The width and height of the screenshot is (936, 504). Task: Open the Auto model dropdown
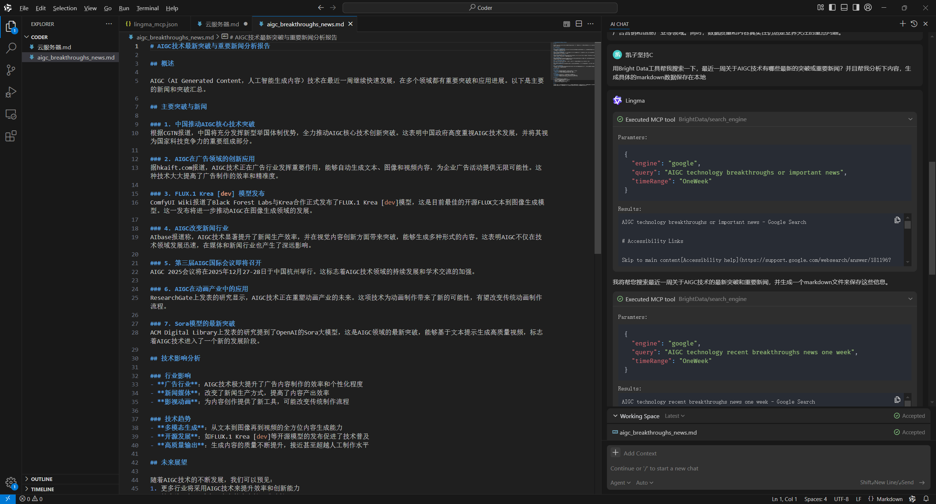[x=645, y=483]
